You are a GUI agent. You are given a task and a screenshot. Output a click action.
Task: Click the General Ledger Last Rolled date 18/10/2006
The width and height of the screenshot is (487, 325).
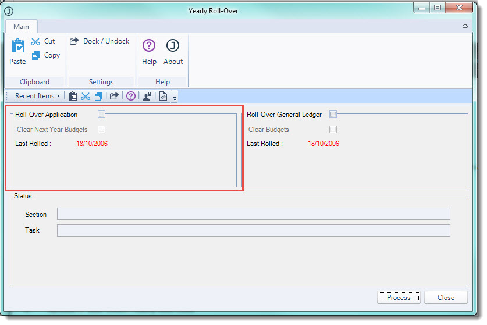pos(324,144)
